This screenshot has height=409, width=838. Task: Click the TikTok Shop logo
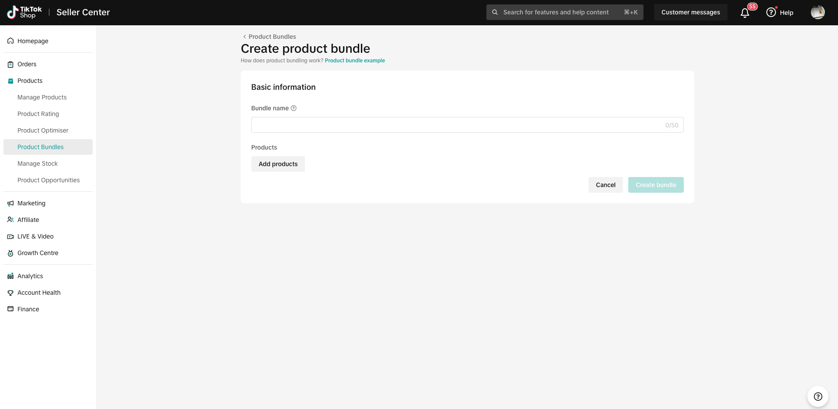(24, 12)
